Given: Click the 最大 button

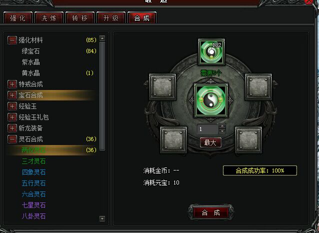Looking at the screenshot, I should click(x=210, y=142).
